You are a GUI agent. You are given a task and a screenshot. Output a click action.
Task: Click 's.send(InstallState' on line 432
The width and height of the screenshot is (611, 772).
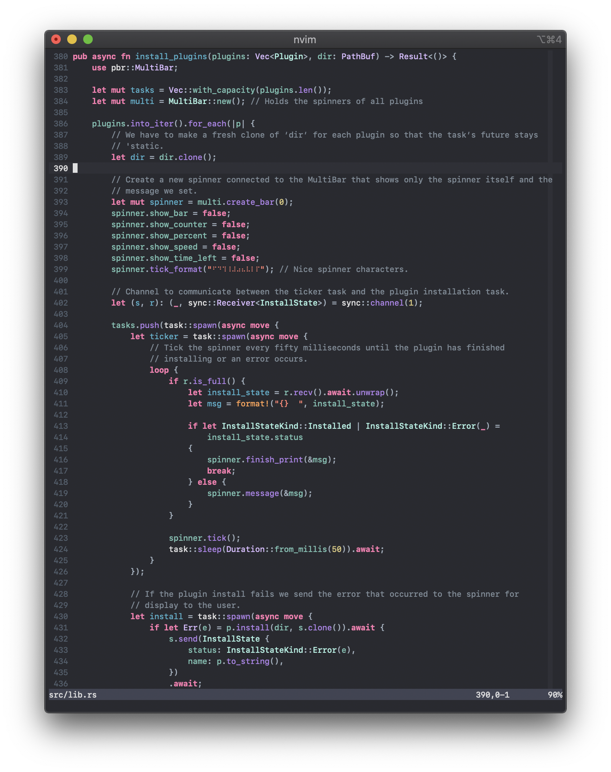click(214, 639)
